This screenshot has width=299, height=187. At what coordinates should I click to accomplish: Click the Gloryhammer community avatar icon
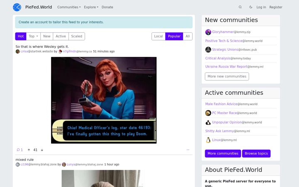click(208, 32)
